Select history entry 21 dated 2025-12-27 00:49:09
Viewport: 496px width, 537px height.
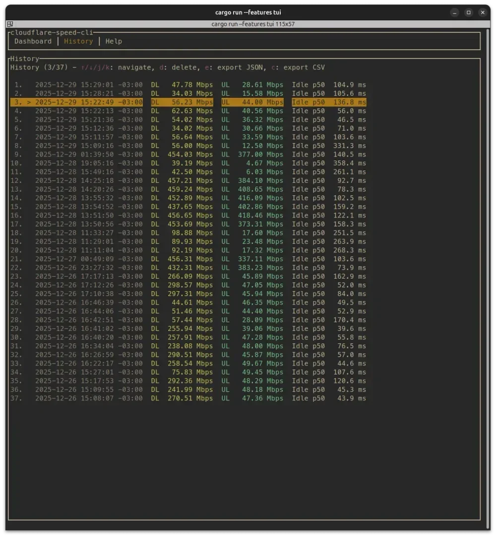click(188, 259)
